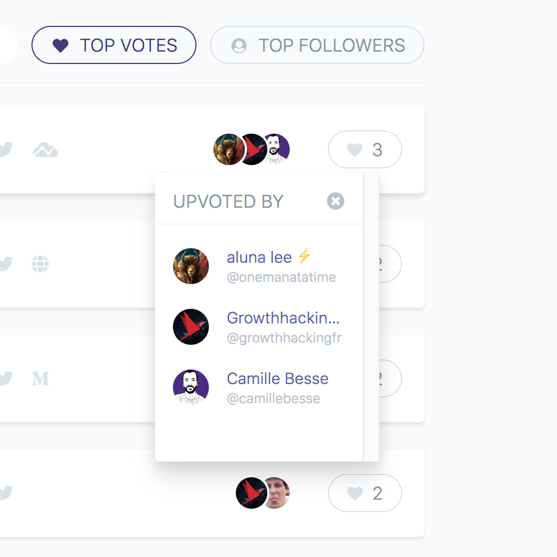This screenshot has width=557, height=557.
Task: Open the globe website icon
Action: (x=40, y=264)
